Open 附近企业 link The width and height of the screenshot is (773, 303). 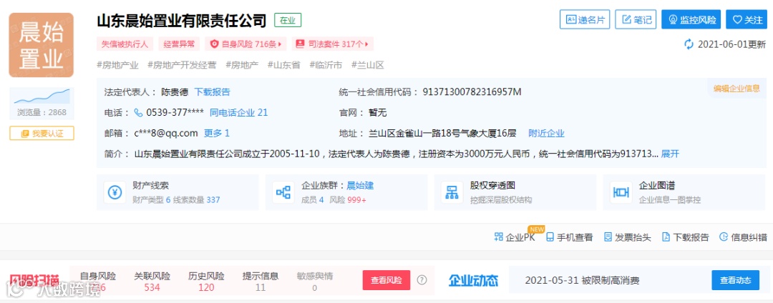point(546,134)
